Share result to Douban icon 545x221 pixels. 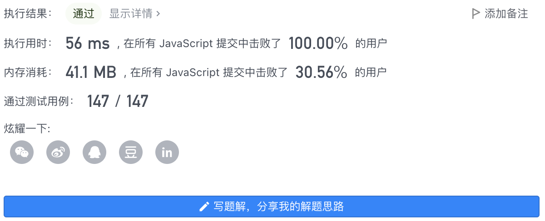(131, 152)
